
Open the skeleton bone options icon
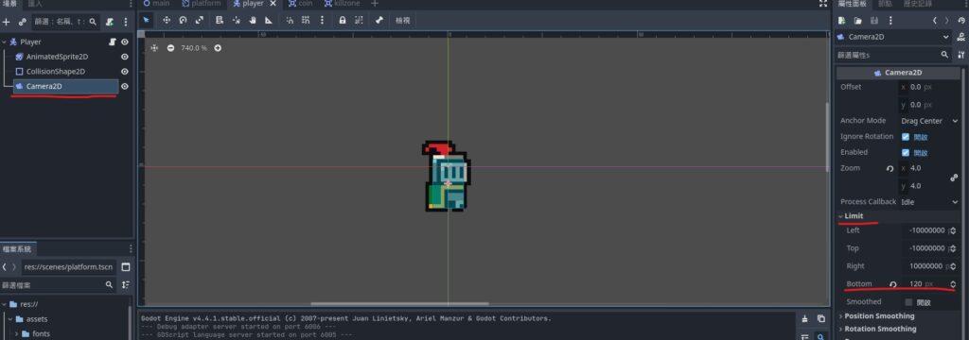(x=379, y=21)
